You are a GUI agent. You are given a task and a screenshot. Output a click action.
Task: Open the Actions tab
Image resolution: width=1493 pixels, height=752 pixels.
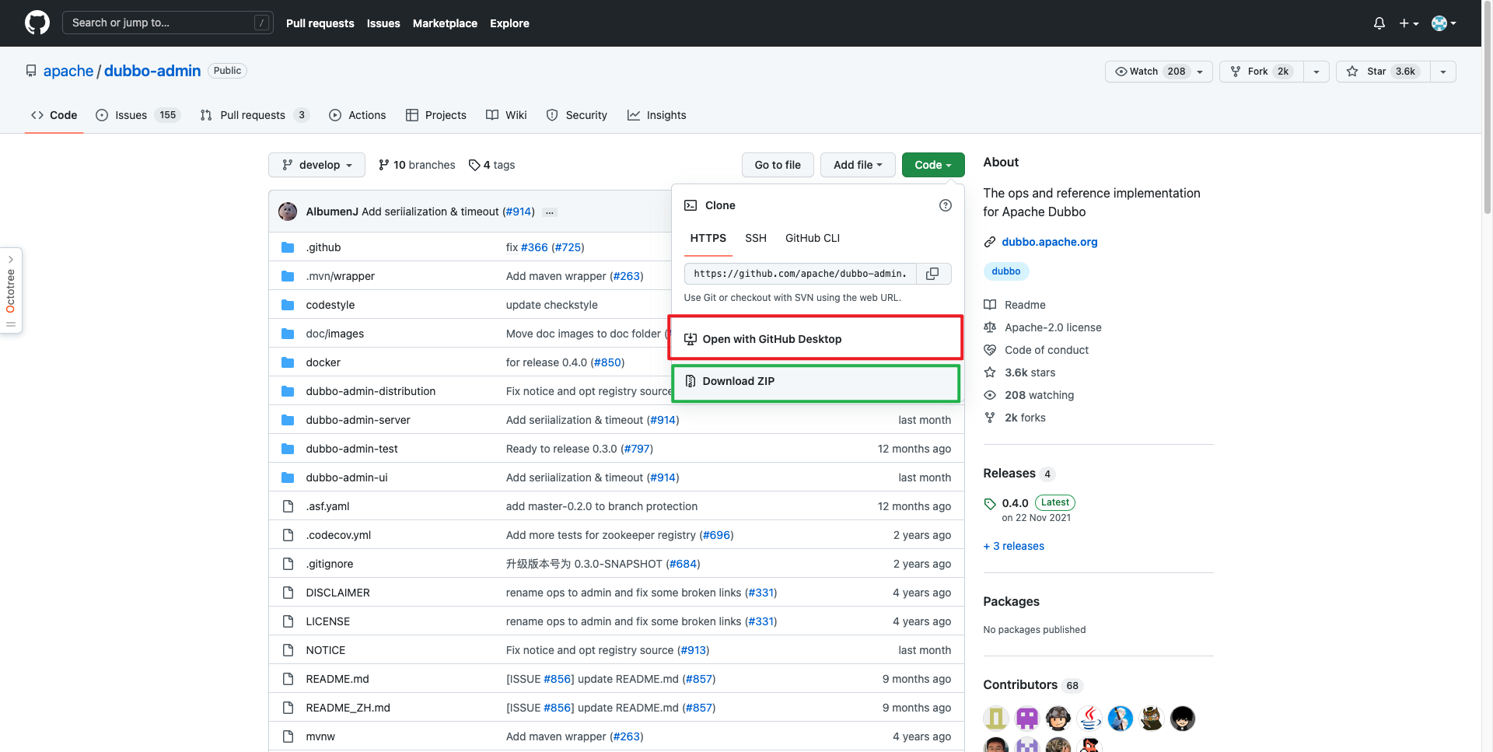tap(358, 115)
